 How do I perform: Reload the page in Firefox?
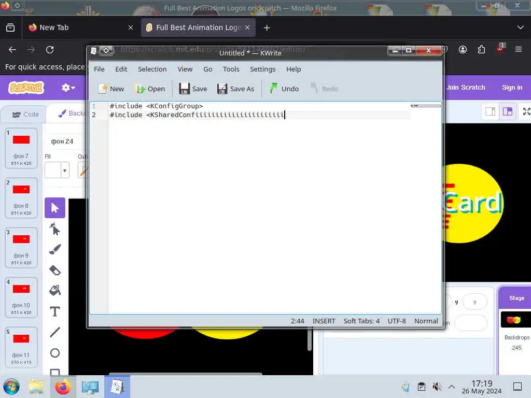tap(50, 50)
